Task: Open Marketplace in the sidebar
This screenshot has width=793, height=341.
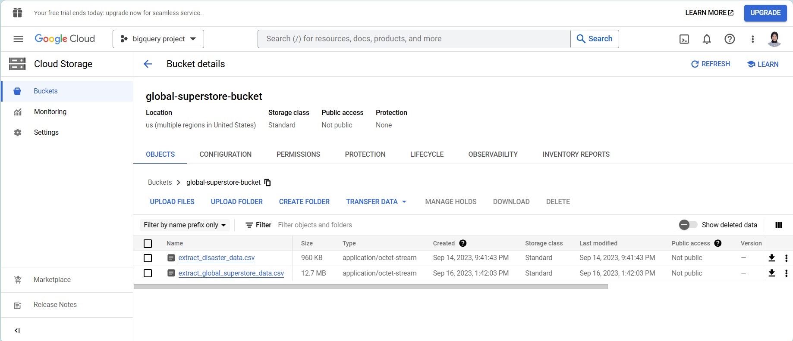Action: pyautogui.click(x=67, y=280)
